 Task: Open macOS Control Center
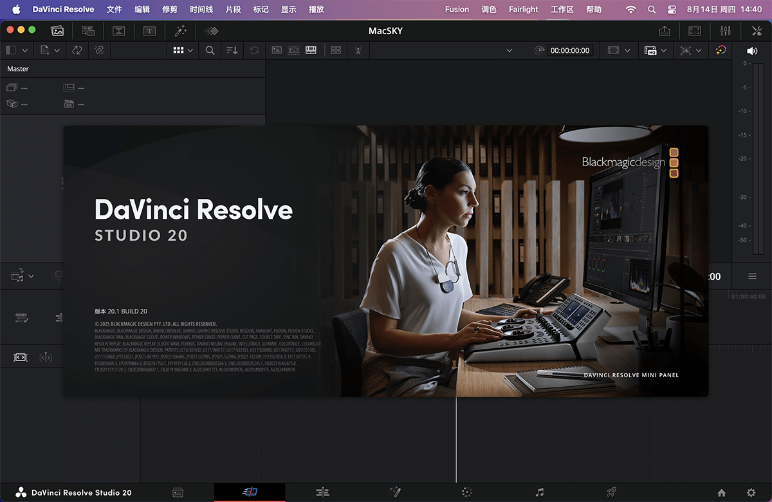point(672,10)
